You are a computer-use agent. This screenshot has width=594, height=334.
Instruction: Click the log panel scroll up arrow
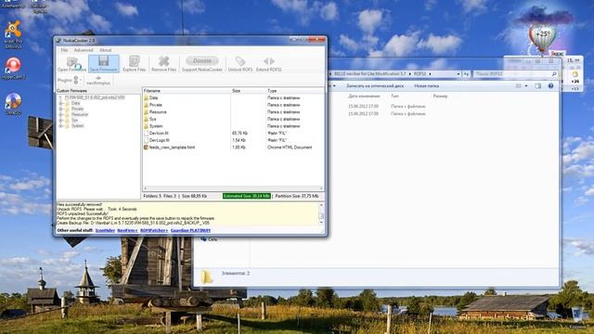pyautogui.click(x=321, y=205)
